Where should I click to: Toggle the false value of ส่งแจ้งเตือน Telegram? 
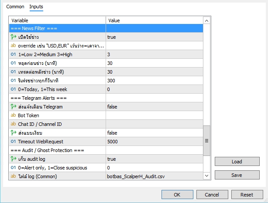coord(155,107)
